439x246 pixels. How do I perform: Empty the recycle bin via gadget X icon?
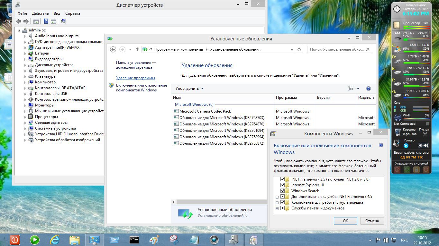425,134
